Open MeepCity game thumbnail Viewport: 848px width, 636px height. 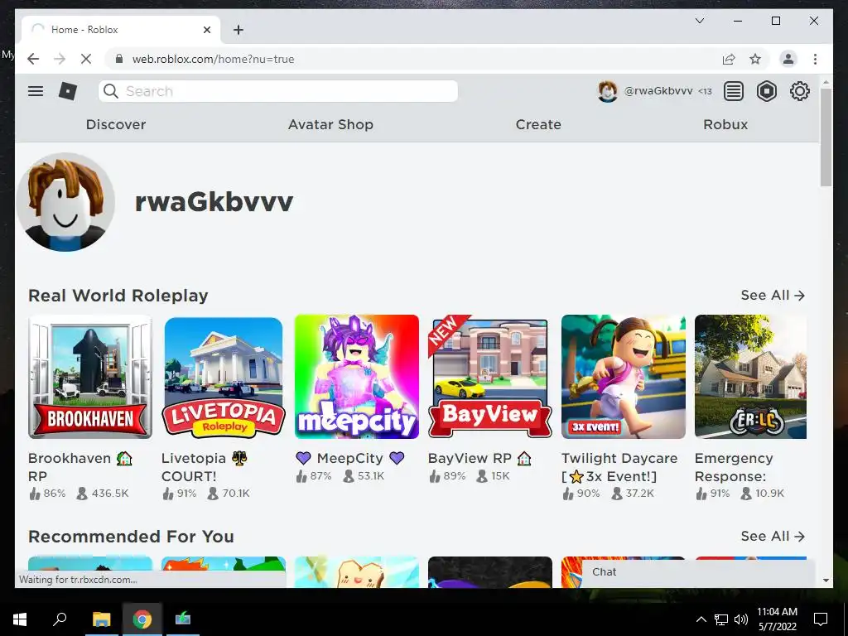[x=356, y=377]
